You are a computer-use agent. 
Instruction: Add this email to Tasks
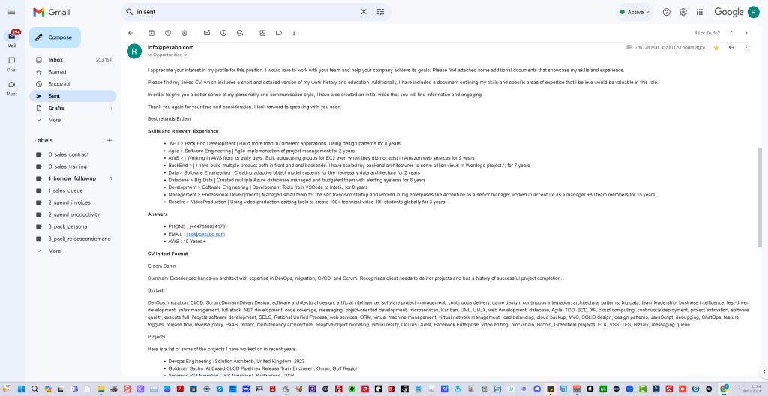tap(240, 33)
